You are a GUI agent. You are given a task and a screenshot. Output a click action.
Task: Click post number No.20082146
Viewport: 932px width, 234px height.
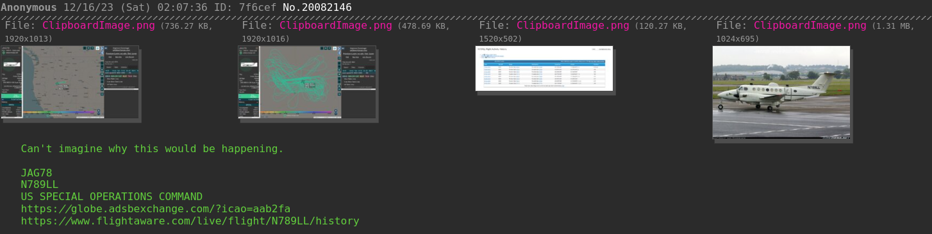[x=317, y=8]
